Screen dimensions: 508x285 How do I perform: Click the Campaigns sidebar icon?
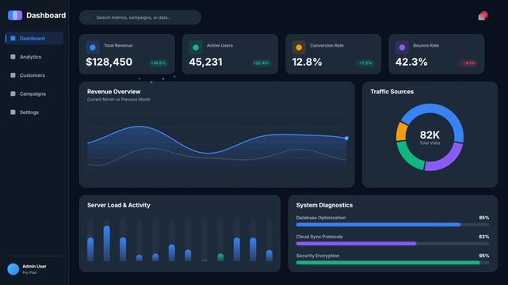click(13, 93)
